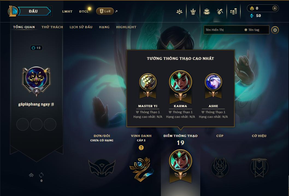Open the champion mastery crest icon in top bar
This screenshot has width=289, height=196.
(x=193, y=11)
